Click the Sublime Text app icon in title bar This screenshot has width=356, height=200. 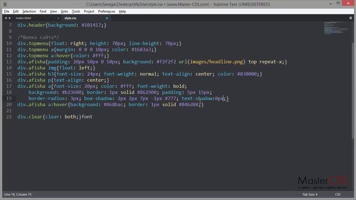pos(5,4)
